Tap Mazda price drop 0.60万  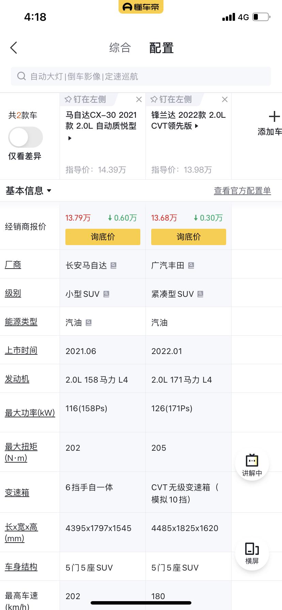pos(122,218)
